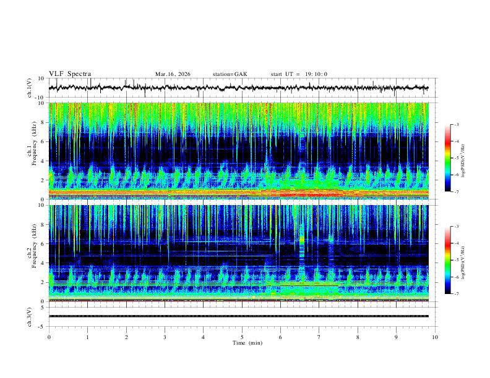Click the 8 kHz tick on ch.2 frequency axis
Image resolution: width=490 pixels, height=378 pixels.
[43, 225]
